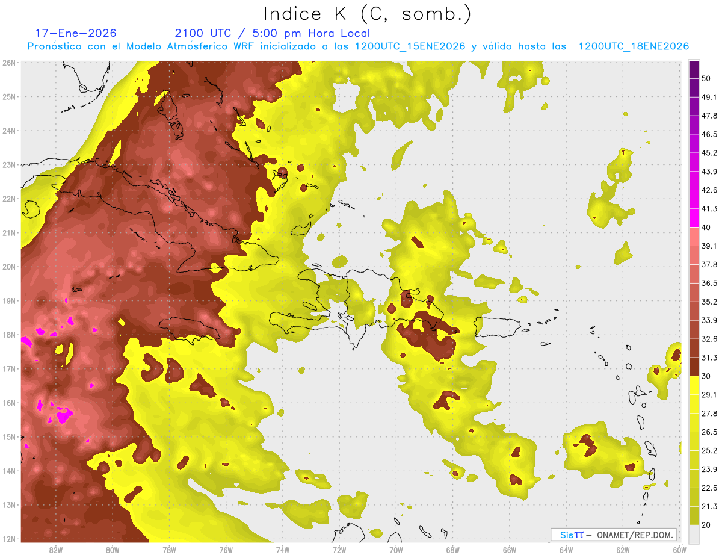
Task: Click the longitude axis label '70W'
Action: click(396, 550)
